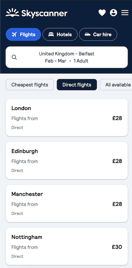
Task: Edit the United Kingdom – Belfast search field
Action: click(x=67, y=57)
